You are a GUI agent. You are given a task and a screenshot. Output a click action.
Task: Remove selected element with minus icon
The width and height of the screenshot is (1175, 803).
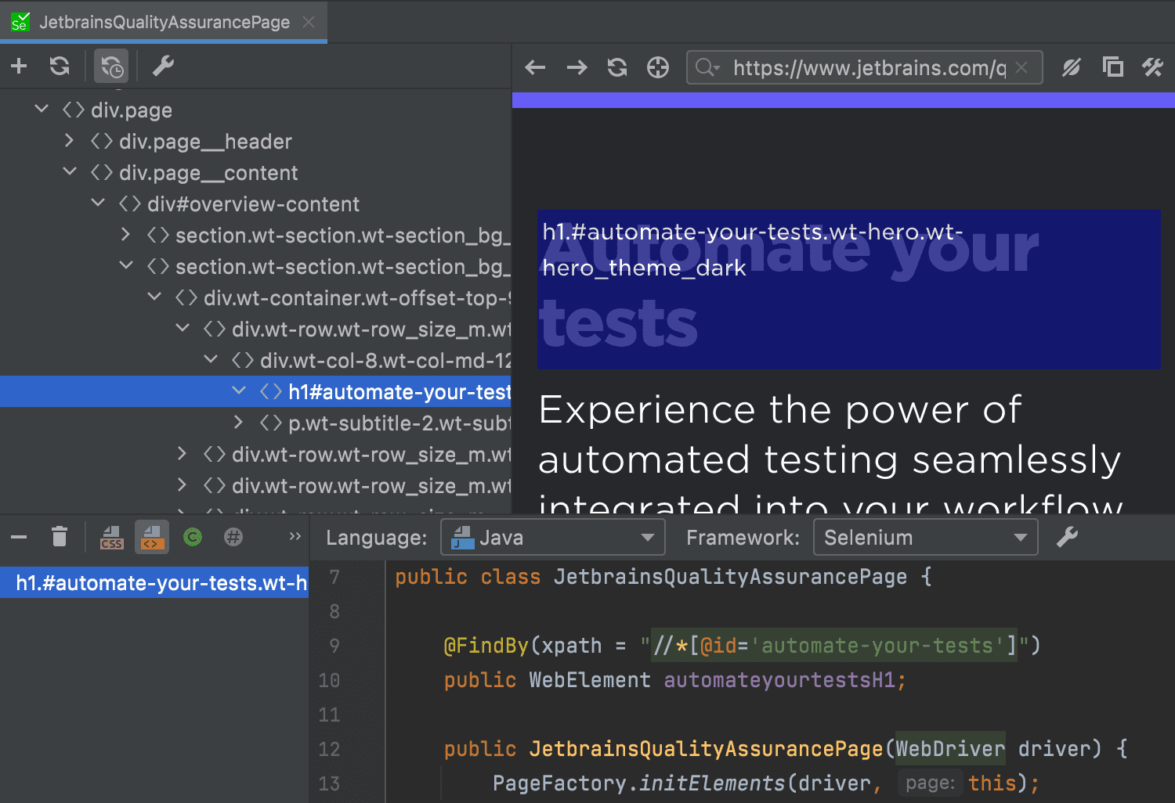coord(19,537)
